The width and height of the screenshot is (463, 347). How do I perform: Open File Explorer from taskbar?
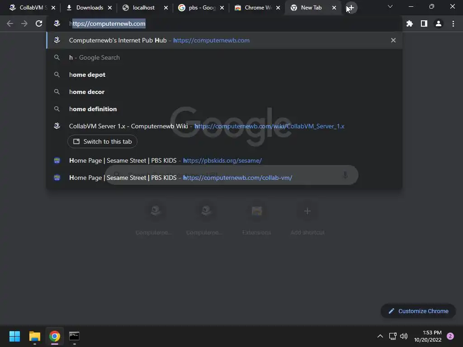(x=34, y=336)
